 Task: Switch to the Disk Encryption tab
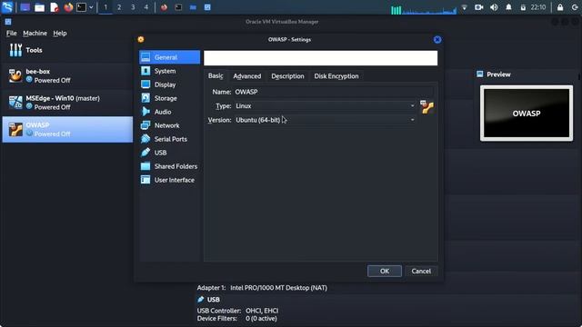[x=336, y=76]
